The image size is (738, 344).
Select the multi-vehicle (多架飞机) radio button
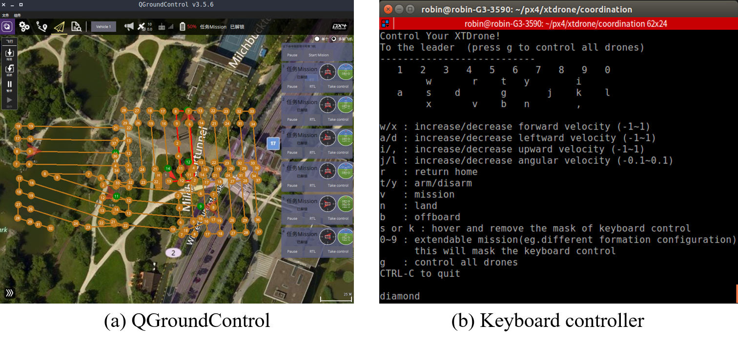pos(334,38)
